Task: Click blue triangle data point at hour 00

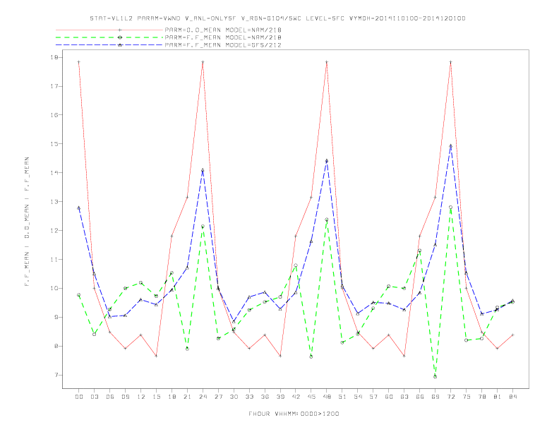Action: [x=79, y=208]
